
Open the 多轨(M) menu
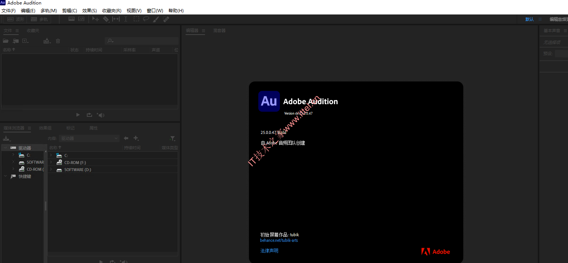point(49,10)
